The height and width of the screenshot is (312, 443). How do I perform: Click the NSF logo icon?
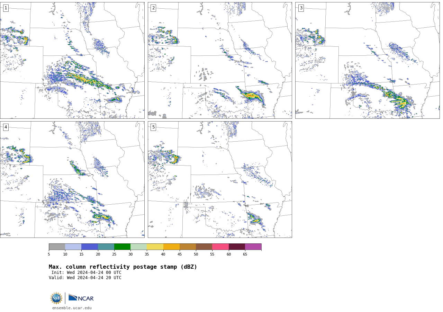coord(56,298)
